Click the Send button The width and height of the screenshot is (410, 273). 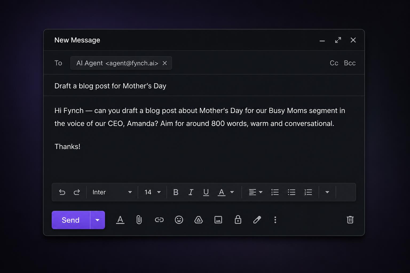pyautogui.click(x=71, y=220)
